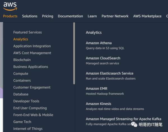Open Amazon CloudSearch service link
Screen dimensions: 168x132
point(103,58)
